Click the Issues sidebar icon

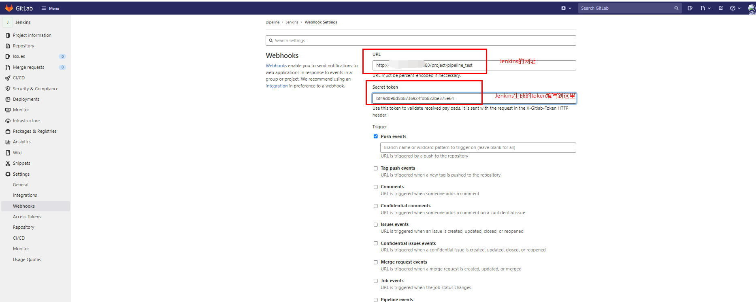(8, 57)
